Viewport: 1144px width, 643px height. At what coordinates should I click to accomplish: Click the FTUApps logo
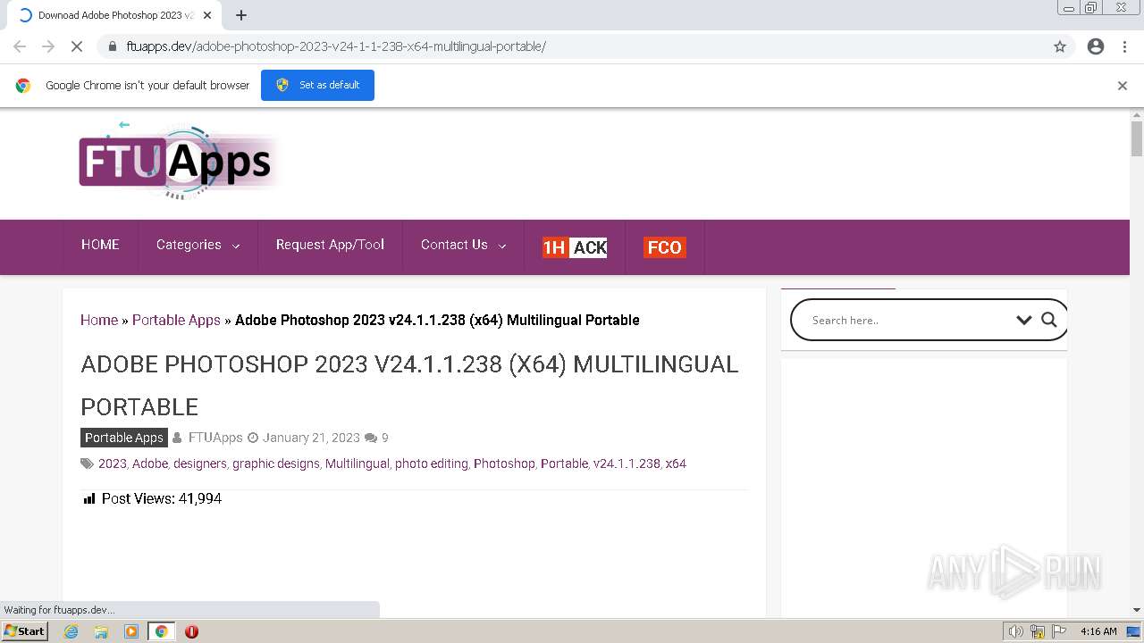(178, 162)
